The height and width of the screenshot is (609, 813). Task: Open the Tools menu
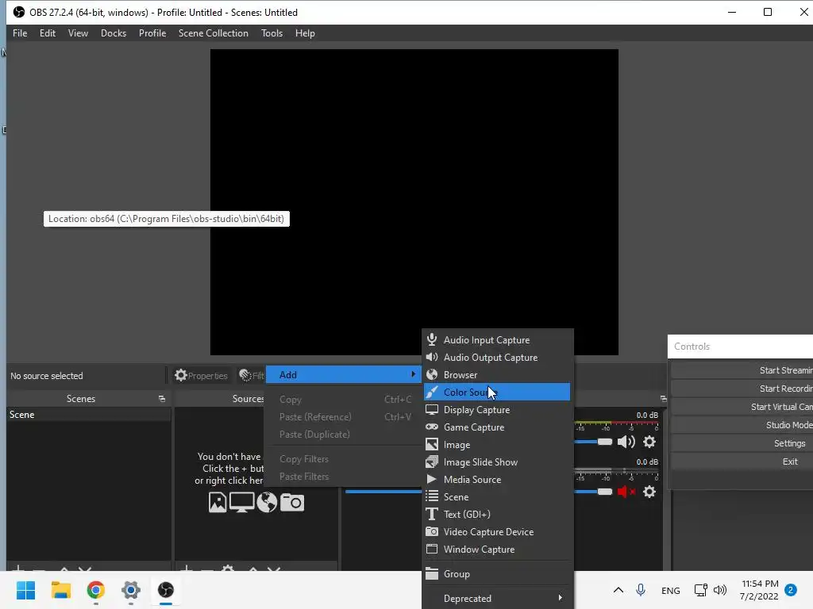click(x=272, y=33)
